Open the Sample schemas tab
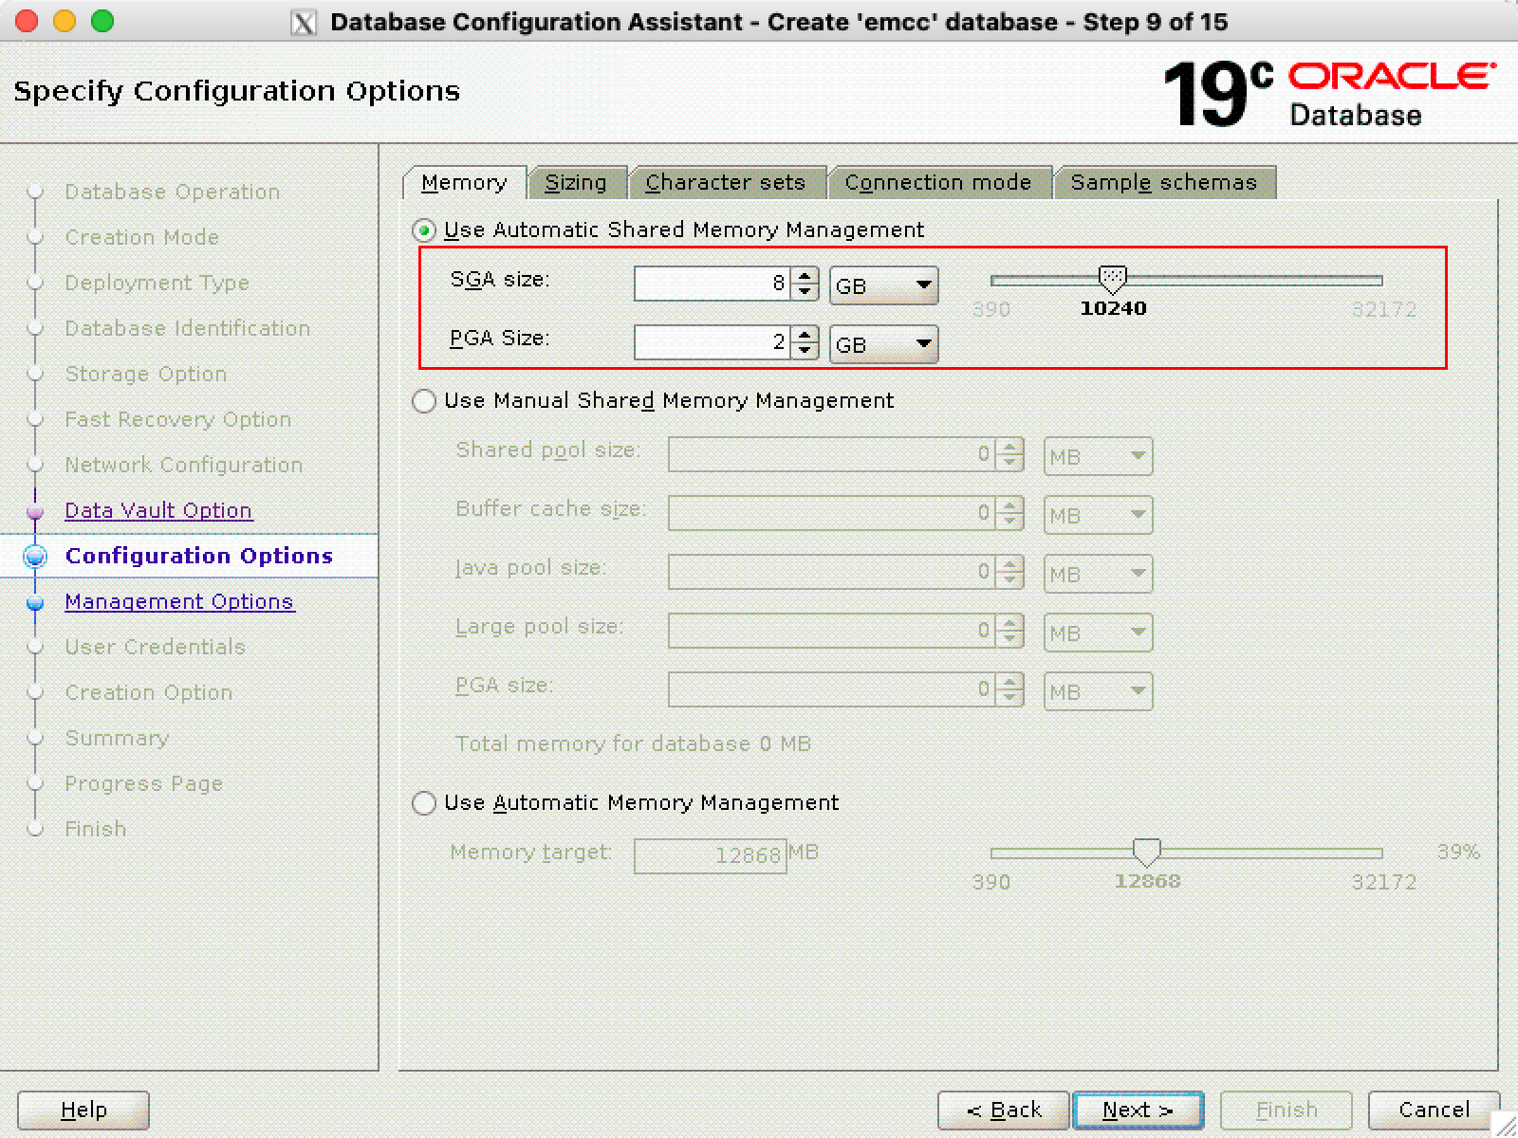The height and width of the screenshot is (1138, 1518). tap(1164, 182)
